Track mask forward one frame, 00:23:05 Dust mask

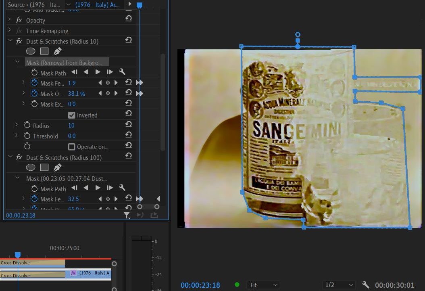point(110,188)
